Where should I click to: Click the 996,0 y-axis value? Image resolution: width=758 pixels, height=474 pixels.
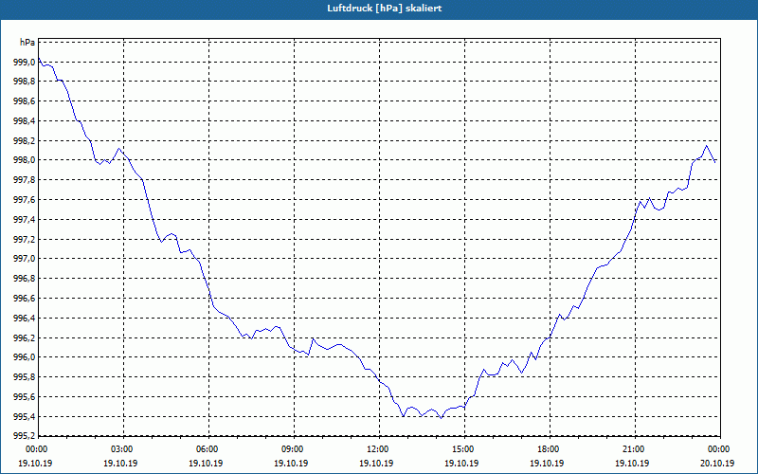(24, 358)
